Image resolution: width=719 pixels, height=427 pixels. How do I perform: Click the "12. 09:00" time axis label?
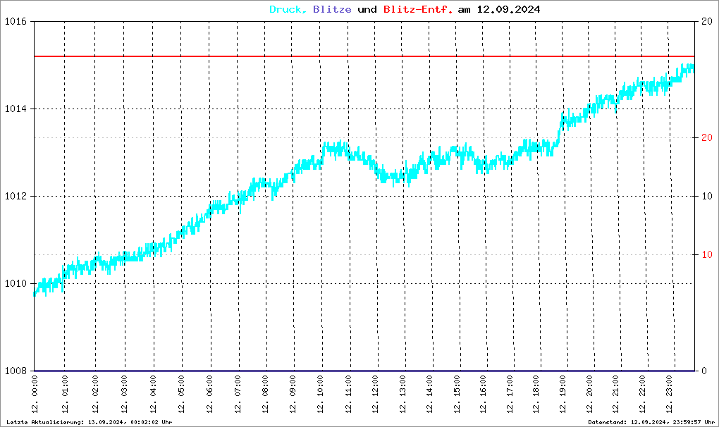coord(293,394)
